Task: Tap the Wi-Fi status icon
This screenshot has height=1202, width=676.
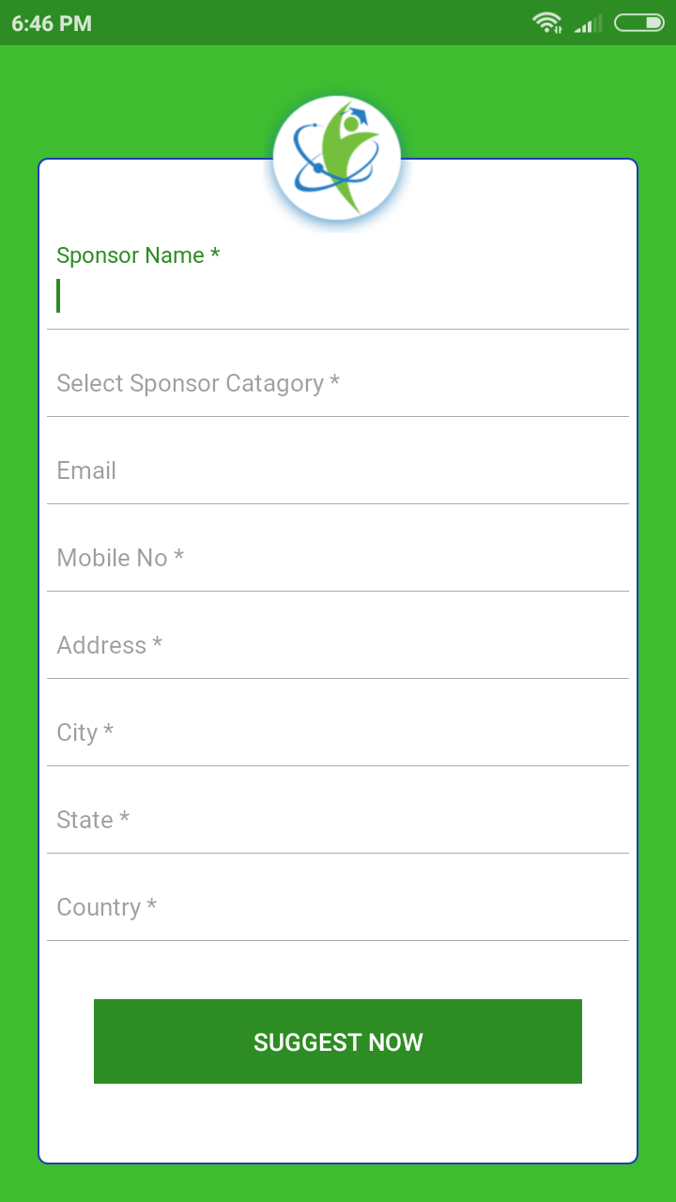Action: [546, 23]
